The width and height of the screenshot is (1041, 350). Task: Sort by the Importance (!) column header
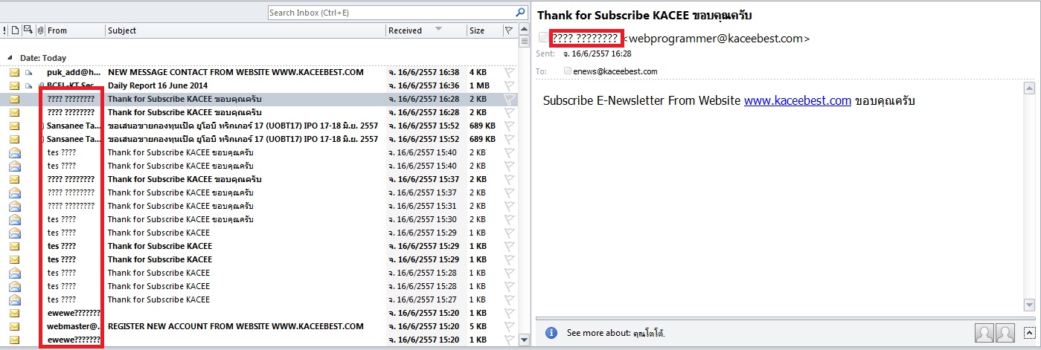tap(5, 30)
